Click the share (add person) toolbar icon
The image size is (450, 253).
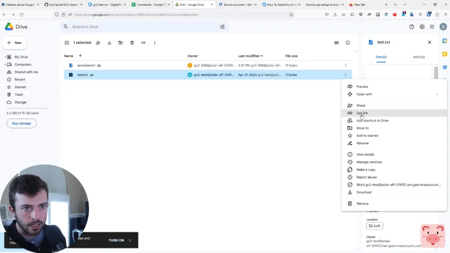[98, 43]
